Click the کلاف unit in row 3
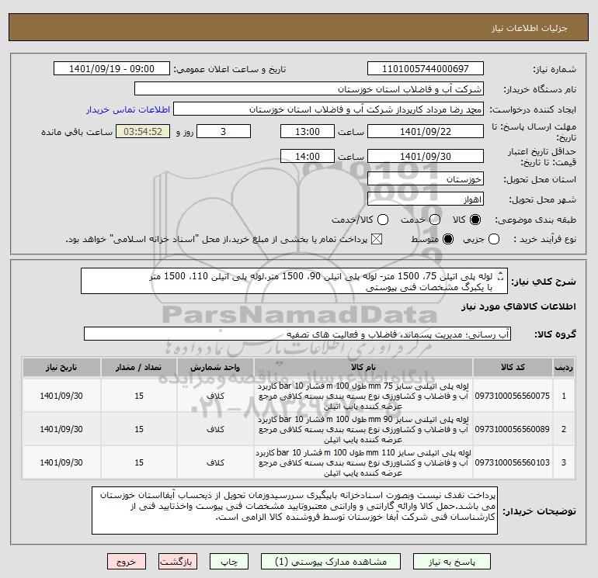598x578 pixels. click(x=215, y=462)
